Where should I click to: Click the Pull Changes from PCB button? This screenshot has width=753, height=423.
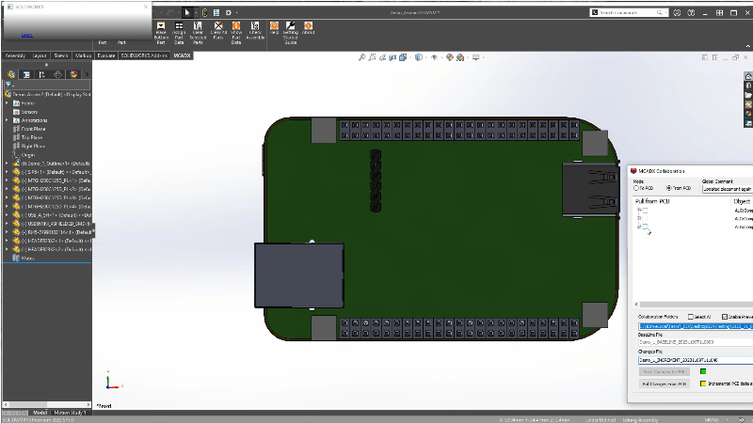click(x=665, y=384)
